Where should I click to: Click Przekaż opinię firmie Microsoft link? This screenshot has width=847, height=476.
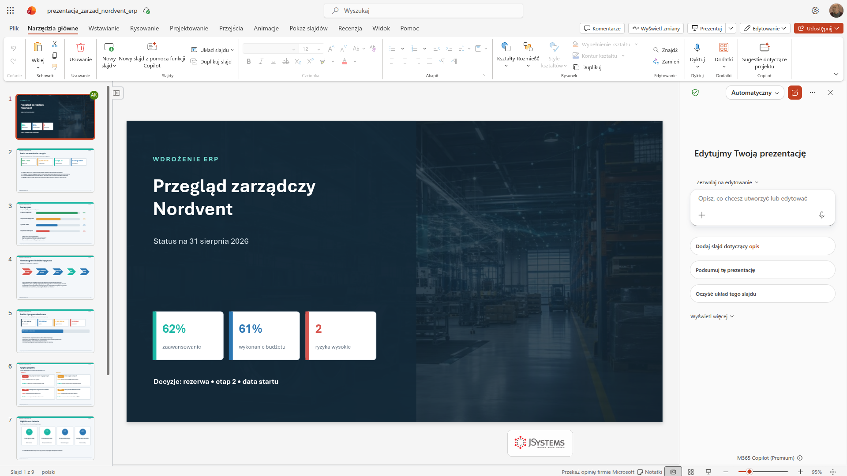pyautogui.click(x=598, y=472)
